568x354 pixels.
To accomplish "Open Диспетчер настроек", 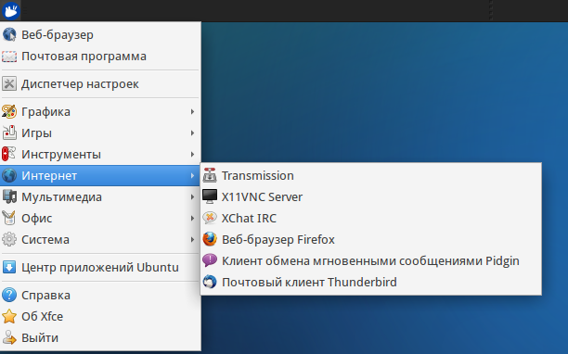I will [x=100, y=84].
